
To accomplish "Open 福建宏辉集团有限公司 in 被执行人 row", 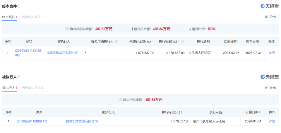I will [82, 121].
